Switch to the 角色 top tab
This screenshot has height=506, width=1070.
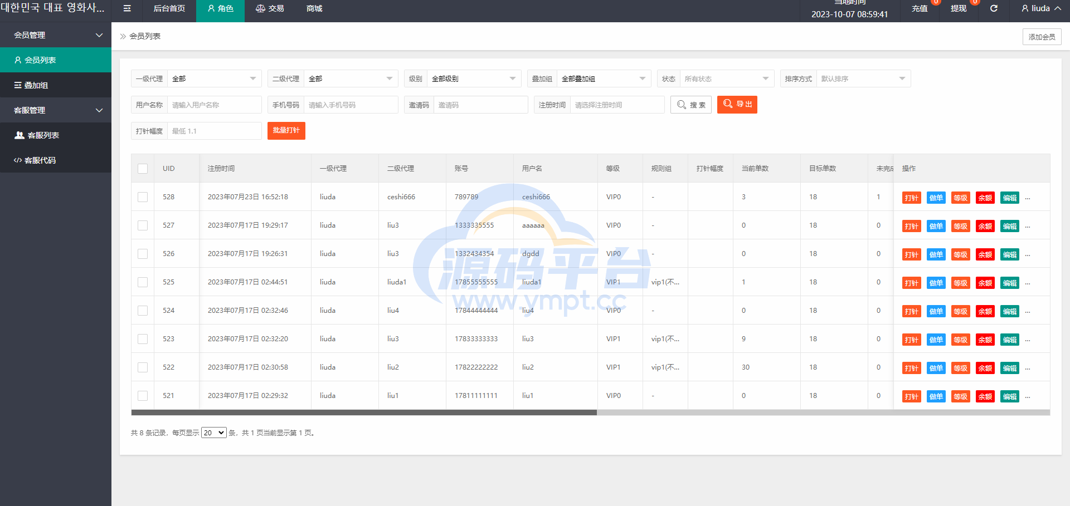(x=220, y=9)
